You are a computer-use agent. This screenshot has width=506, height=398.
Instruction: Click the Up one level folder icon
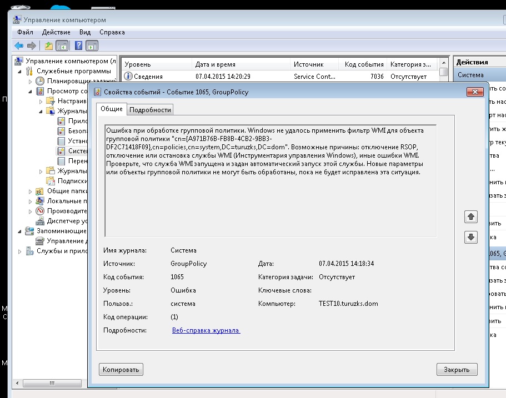point(49,46)
